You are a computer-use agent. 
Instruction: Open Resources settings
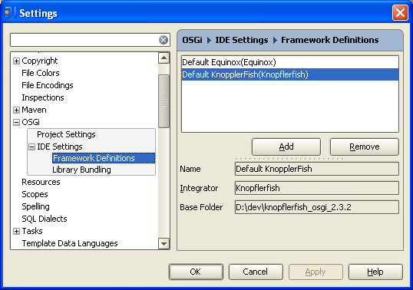coord(41,182)
